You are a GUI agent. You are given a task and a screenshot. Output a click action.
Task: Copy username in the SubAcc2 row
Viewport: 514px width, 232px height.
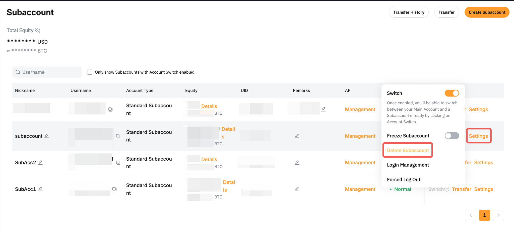point(118,163)
